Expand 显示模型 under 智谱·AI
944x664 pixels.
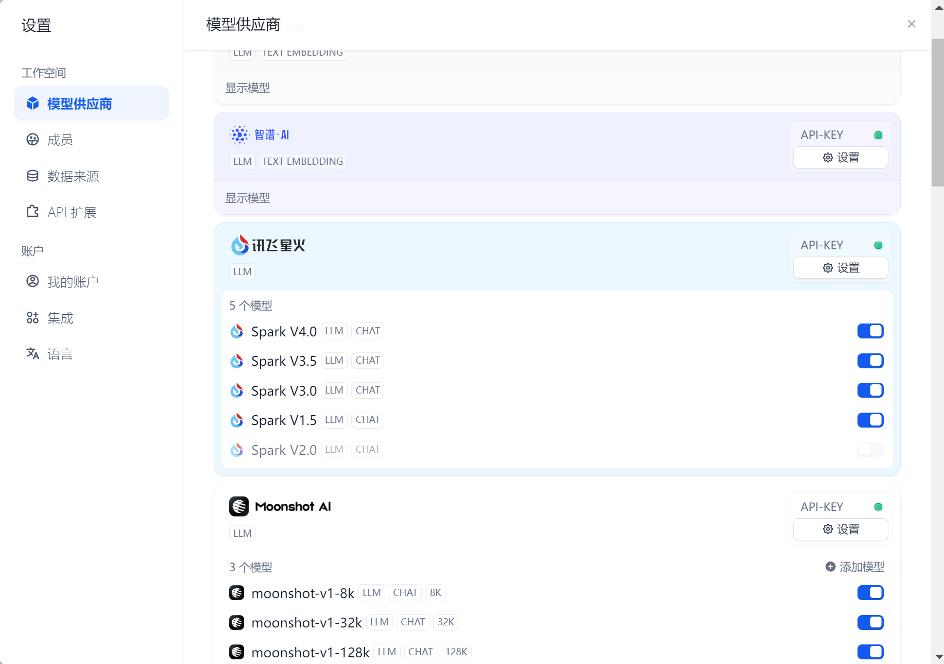[x=248, y=198]
